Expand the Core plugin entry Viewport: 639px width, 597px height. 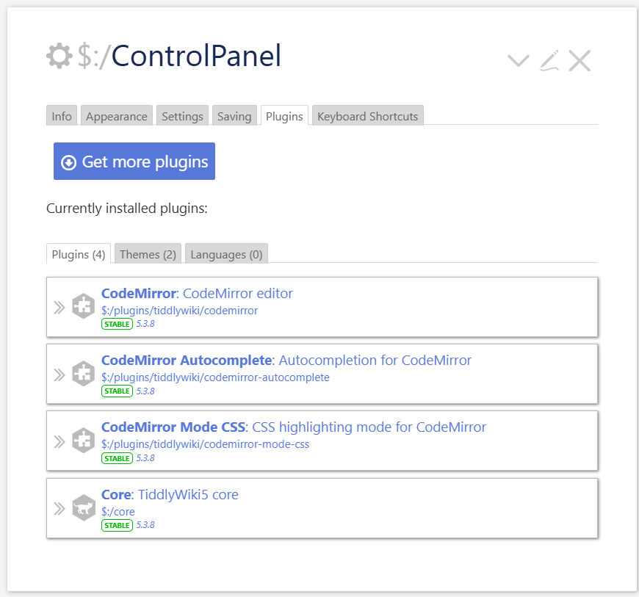pyautogui.click(x=59, y=508)
